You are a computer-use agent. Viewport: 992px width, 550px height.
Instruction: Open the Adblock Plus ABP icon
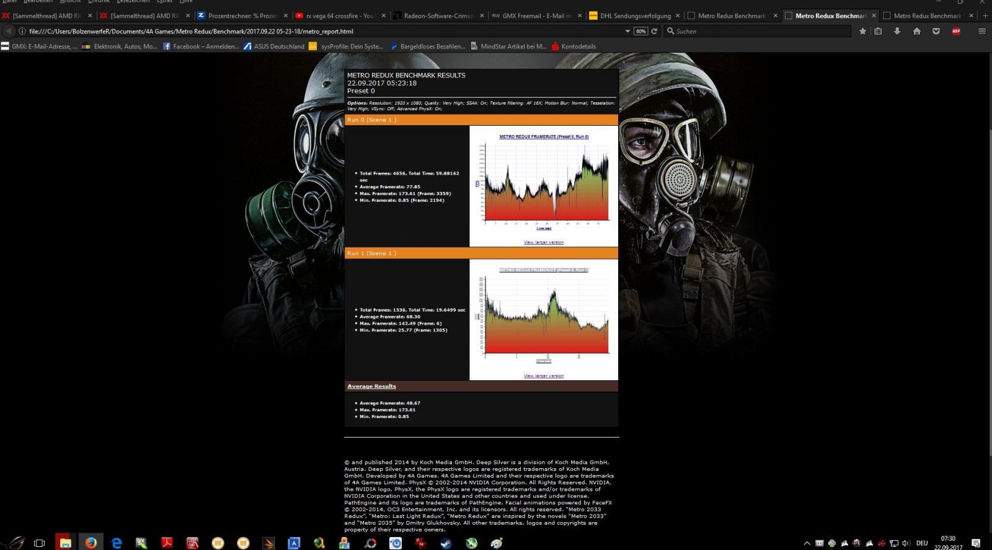956,31
